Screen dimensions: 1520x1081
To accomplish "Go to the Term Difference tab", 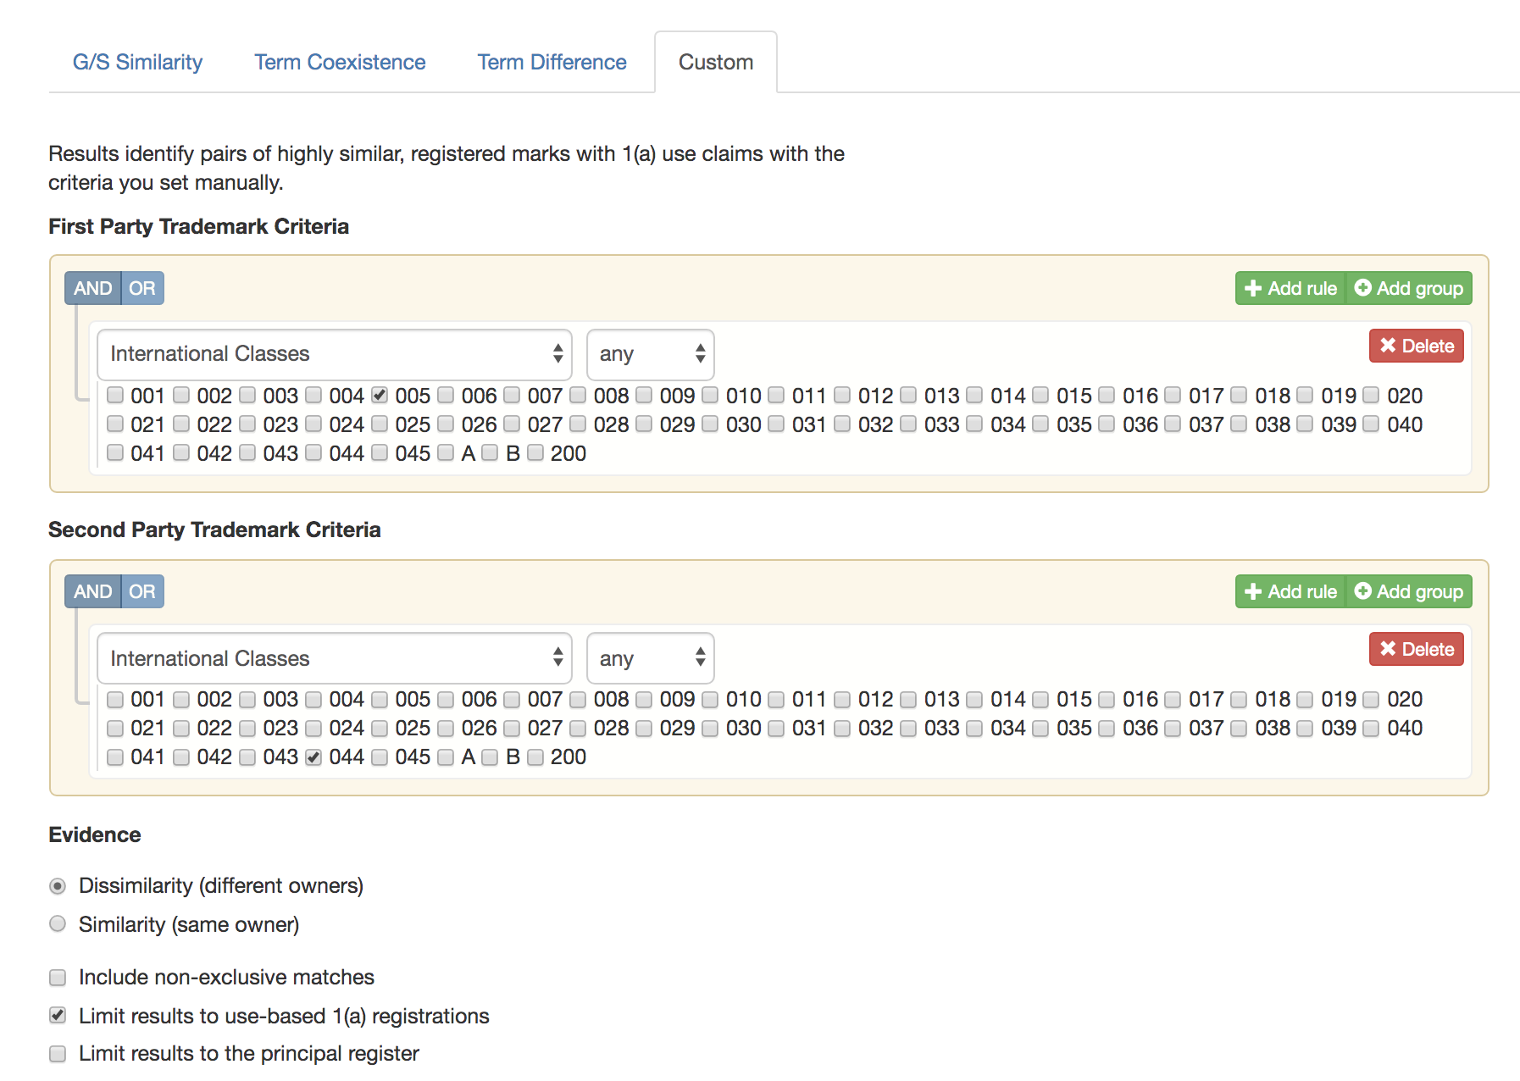I will [552, 62].
